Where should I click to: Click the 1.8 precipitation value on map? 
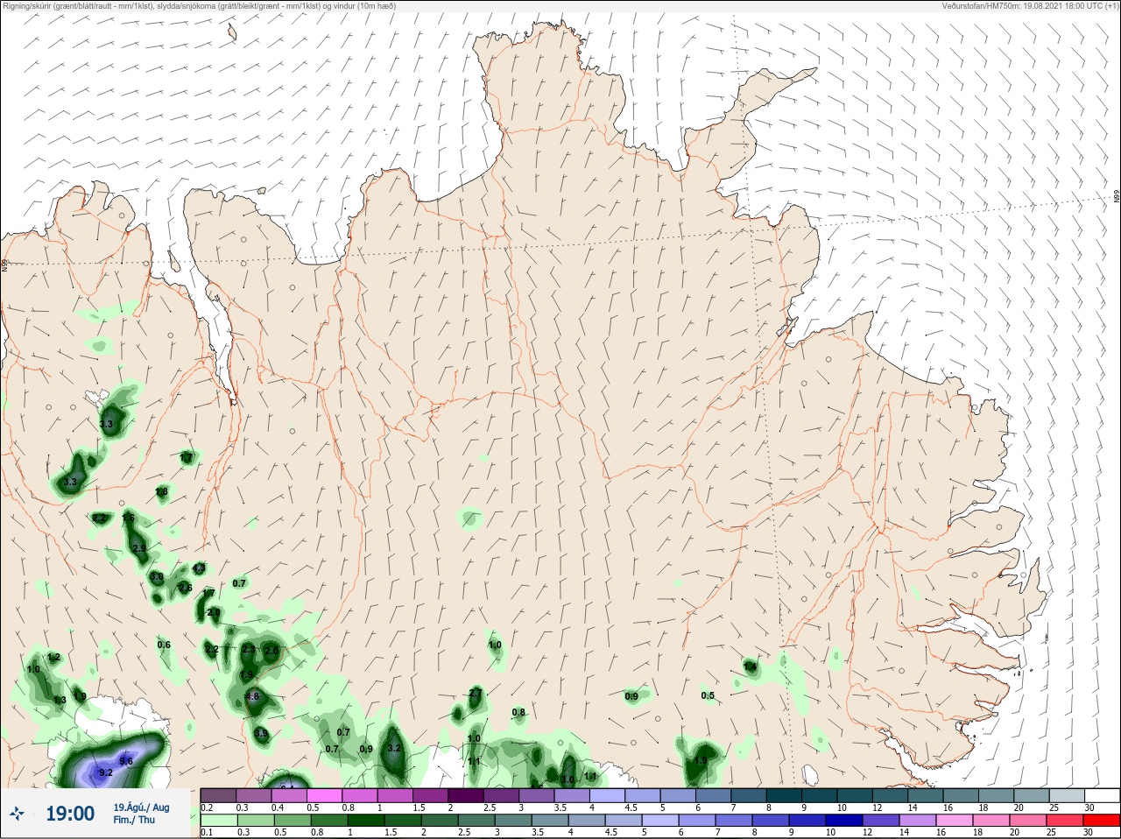point(161,492)
